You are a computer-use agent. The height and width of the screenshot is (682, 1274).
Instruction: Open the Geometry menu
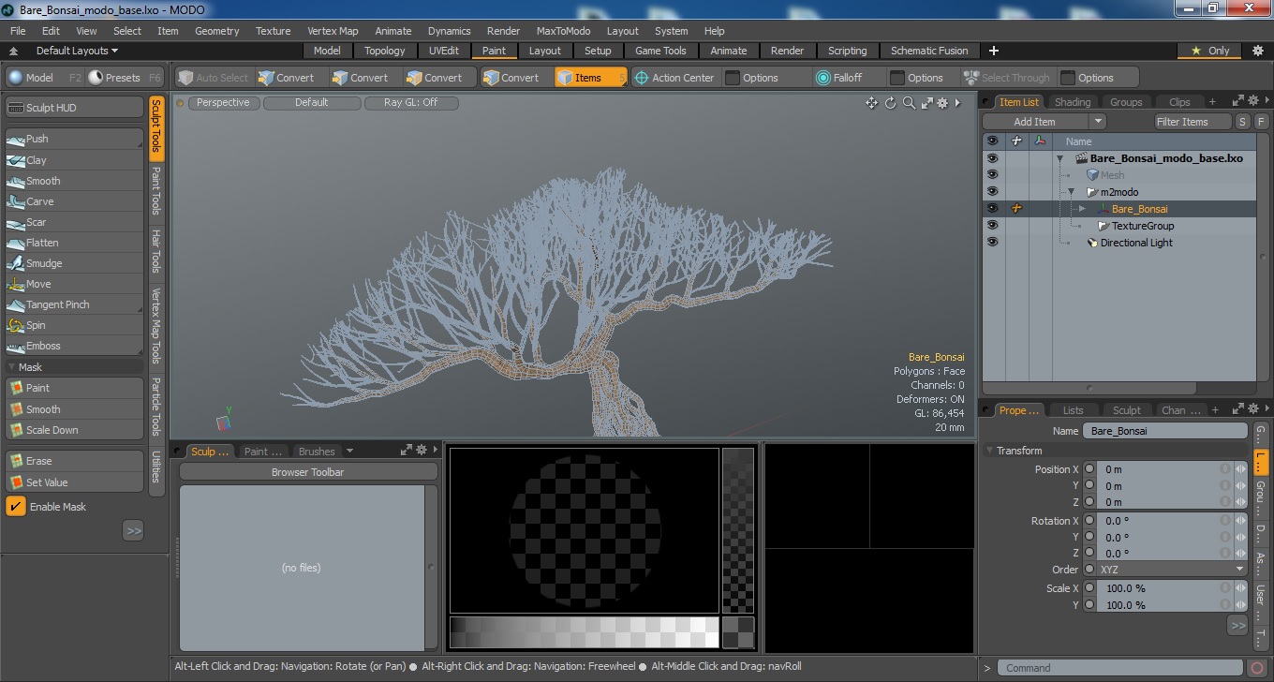point(216,31)
